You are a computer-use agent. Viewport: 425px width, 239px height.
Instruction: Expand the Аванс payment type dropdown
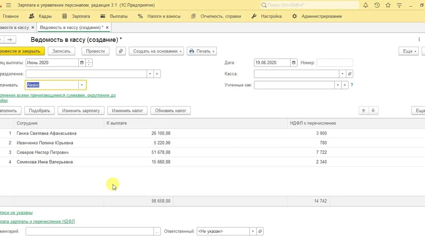[82, 85]
